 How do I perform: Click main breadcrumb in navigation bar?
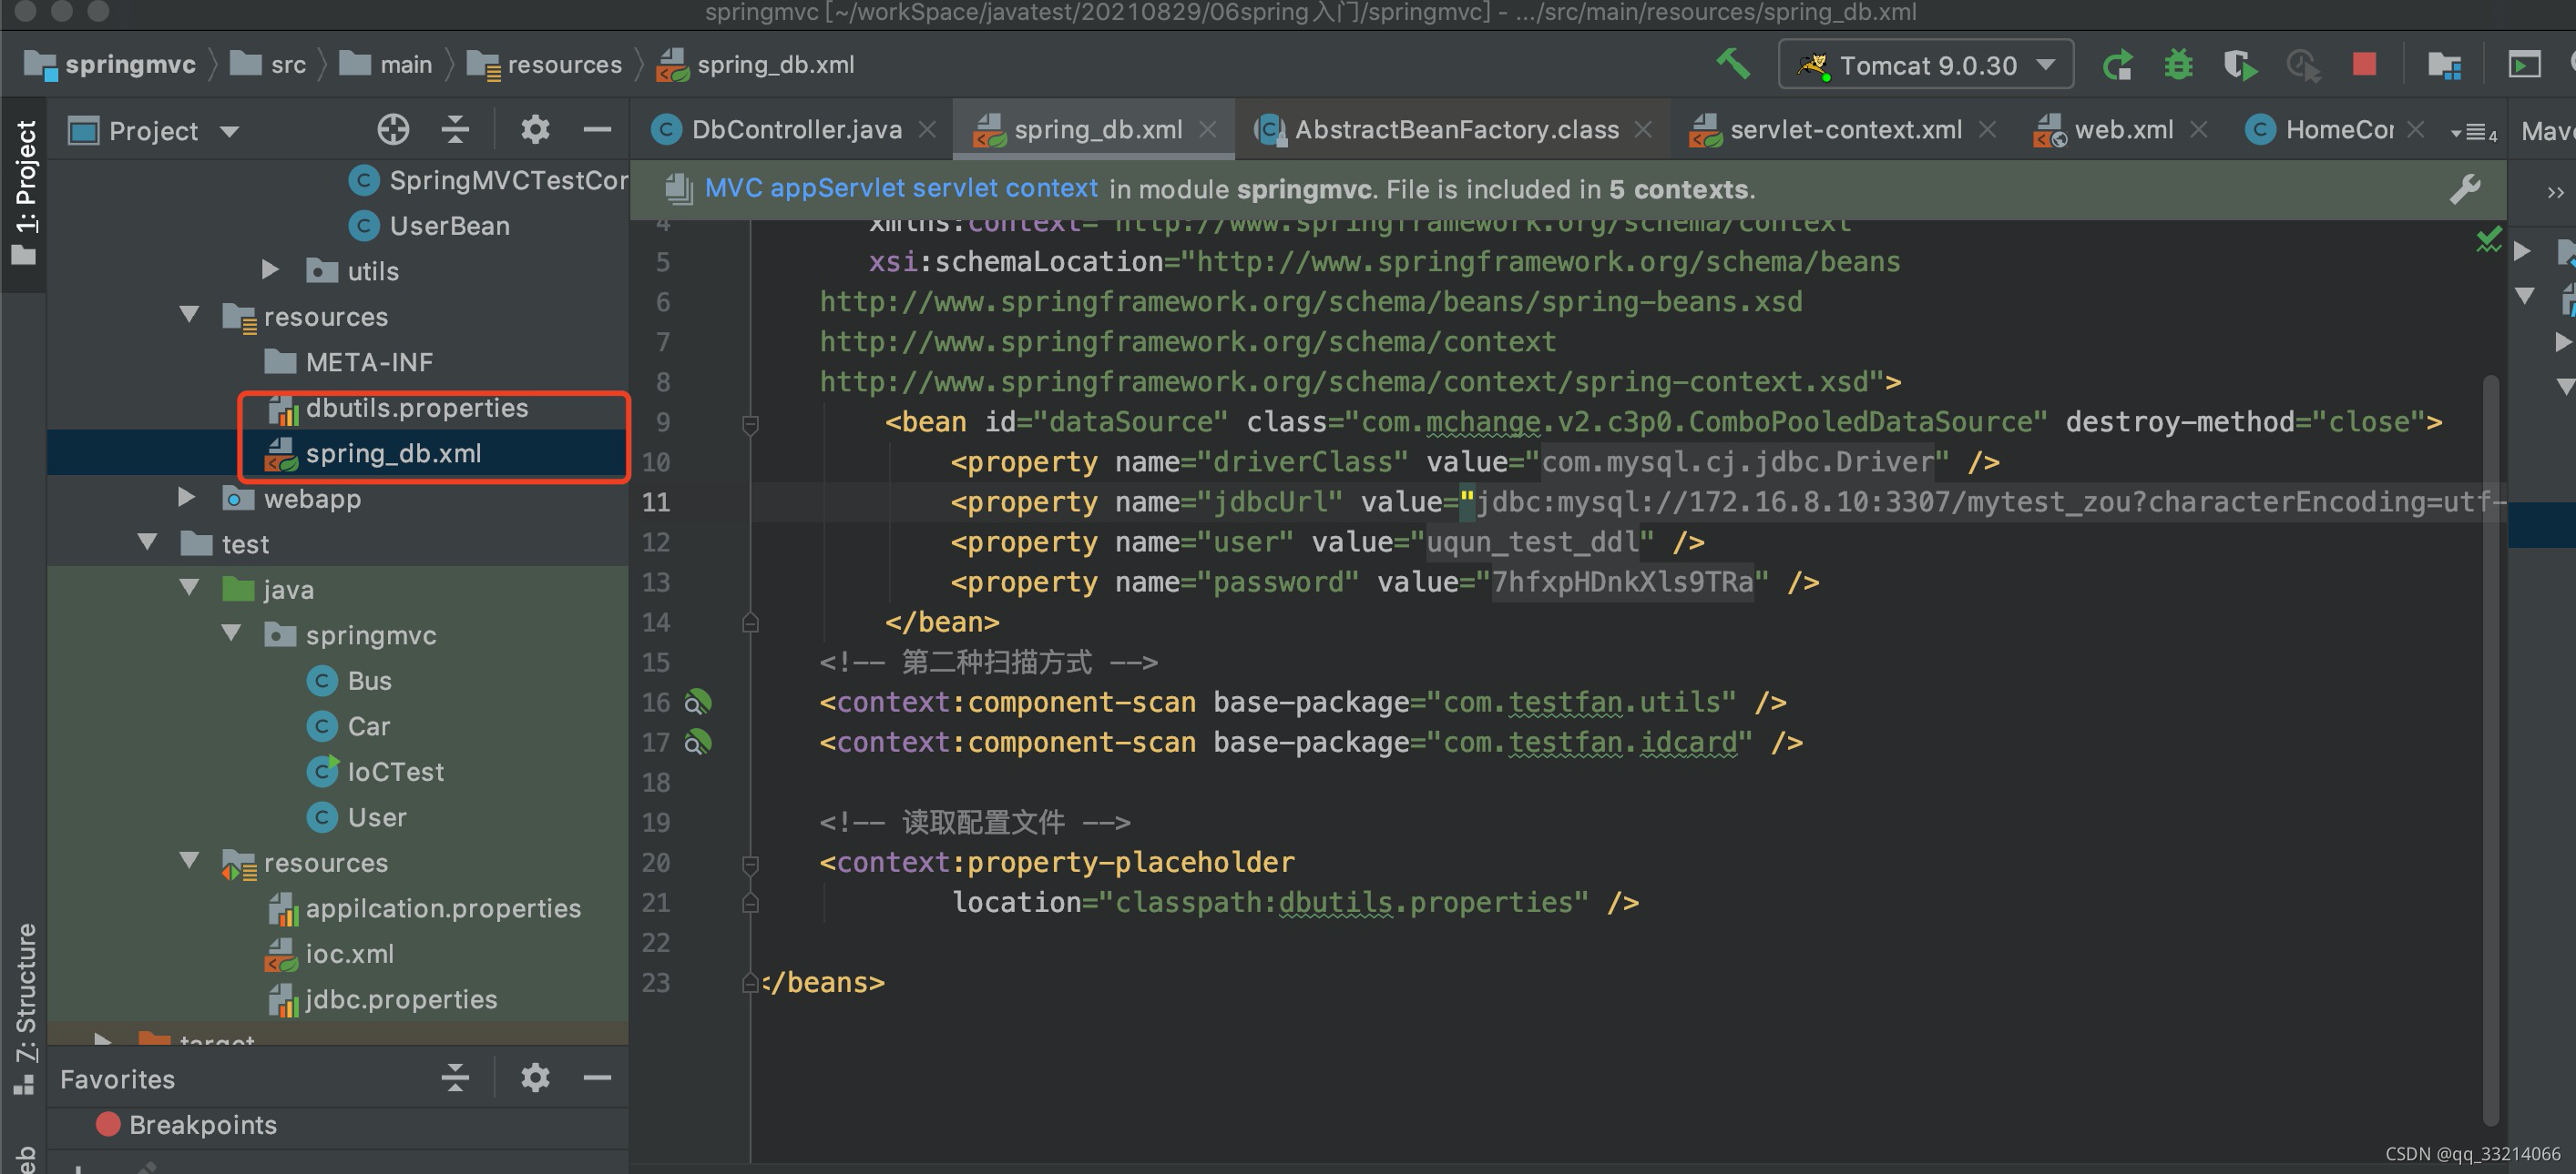coord(385,64)
